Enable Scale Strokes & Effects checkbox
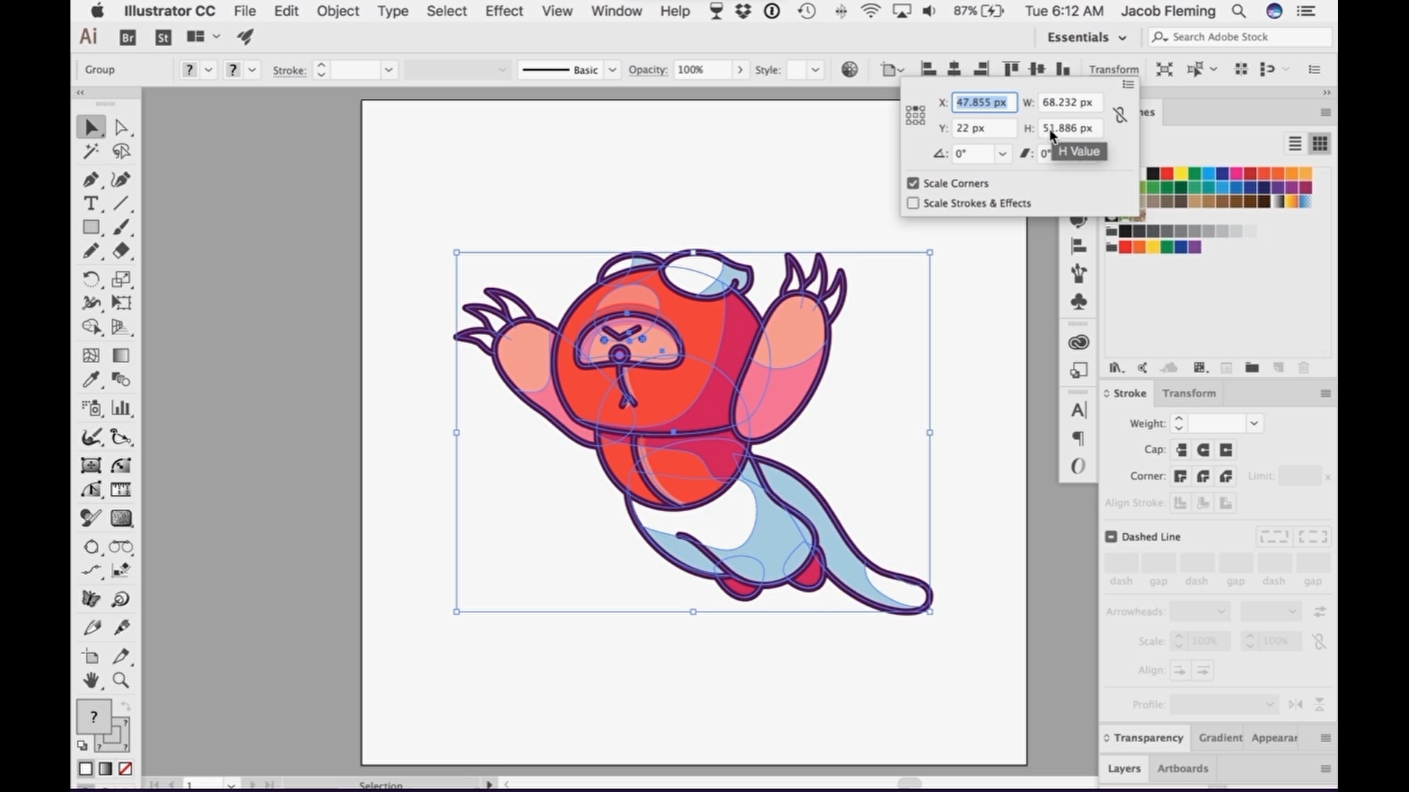The width and height of the screenshot is (1409, 792). pyautogui.click(x=913, y=203)
